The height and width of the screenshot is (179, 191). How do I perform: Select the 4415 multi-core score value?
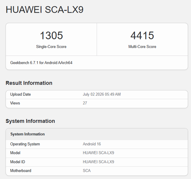142,36
